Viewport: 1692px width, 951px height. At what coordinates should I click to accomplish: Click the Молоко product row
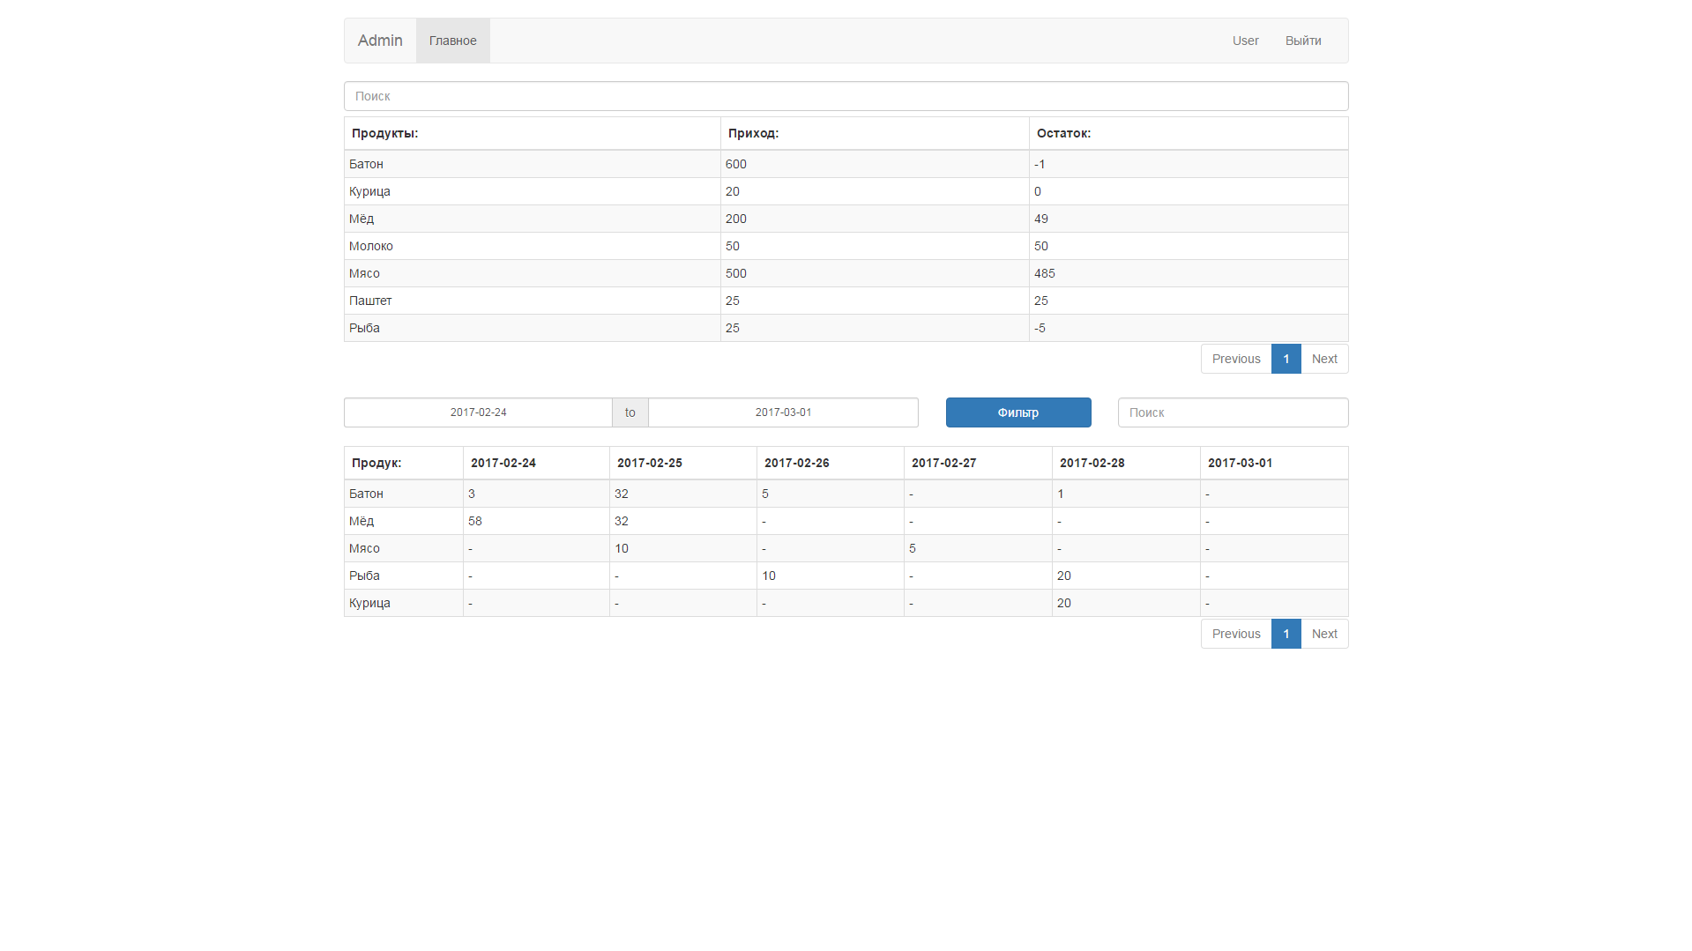pyautogui.click(x=846, y=246)
